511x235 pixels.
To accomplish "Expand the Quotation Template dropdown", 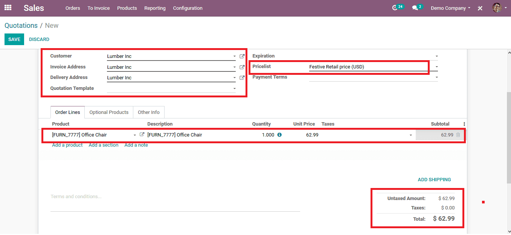I will 234,89.
